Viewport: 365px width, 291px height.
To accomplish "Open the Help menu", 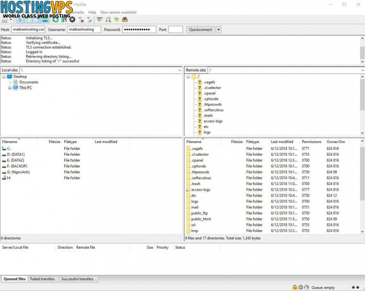I will (92, 12).
